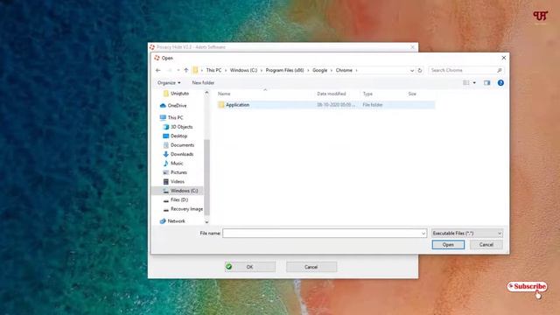Click Cancel in the Privacy Hide window
Image resolution: width=560 pixels, height=315 pixels.
coord(311,267)
